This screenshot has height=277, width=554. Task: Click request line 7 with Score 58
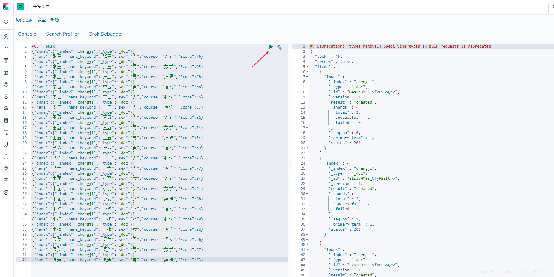tap(117, 77)
